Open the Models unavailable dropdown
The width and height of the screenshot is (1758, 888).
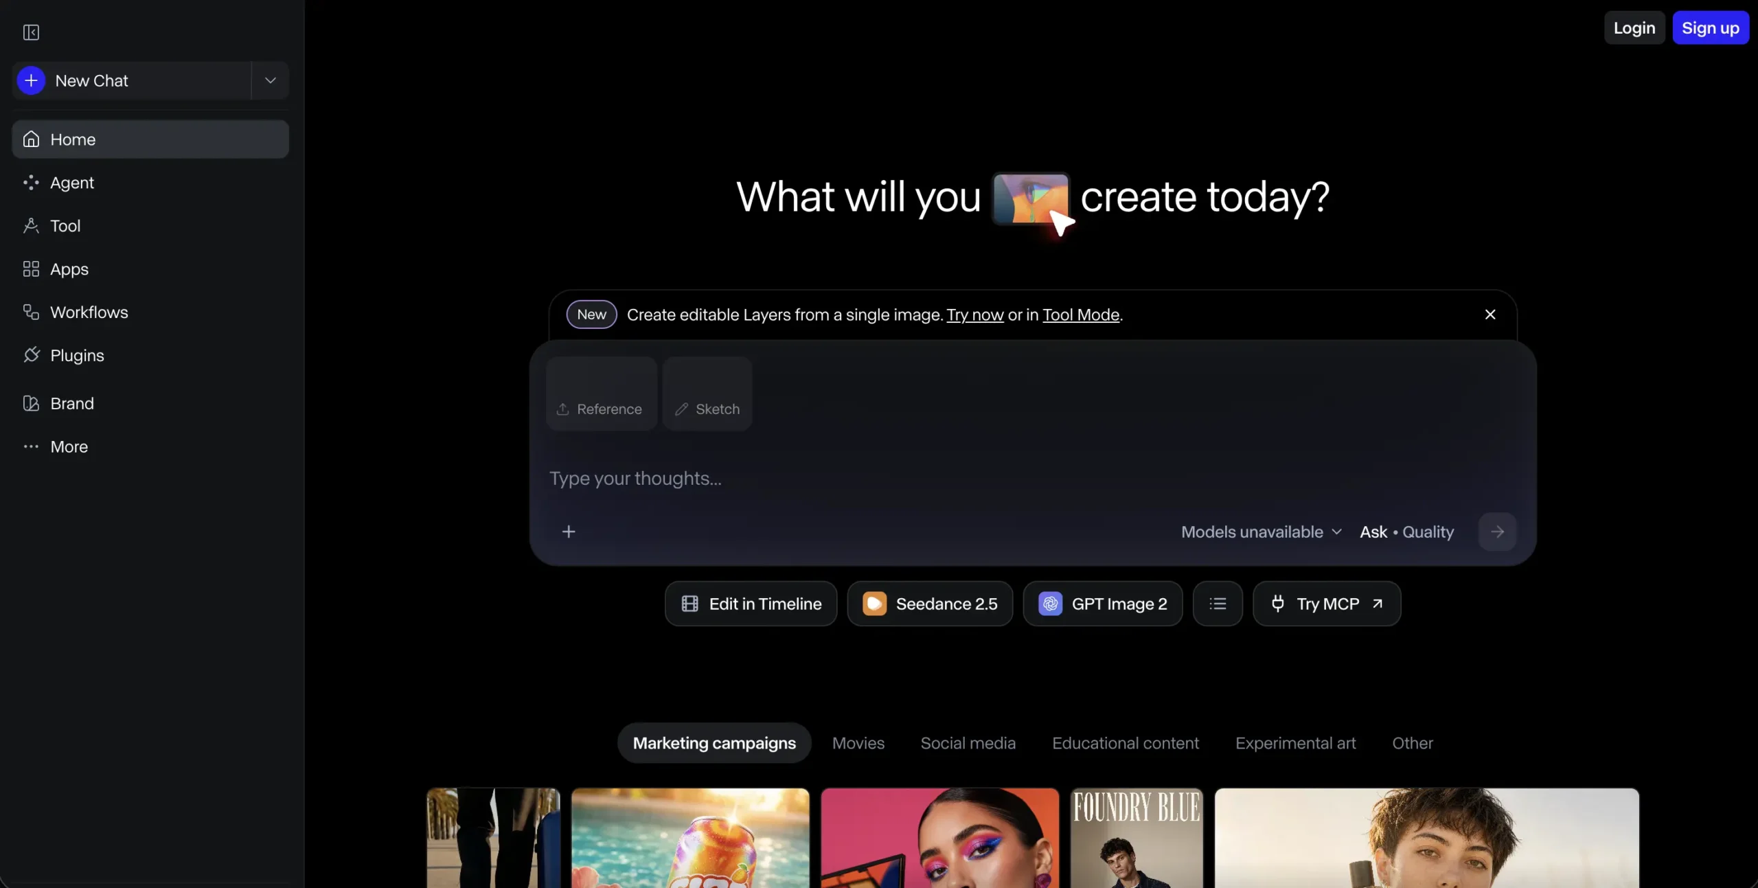[1262, 532]
